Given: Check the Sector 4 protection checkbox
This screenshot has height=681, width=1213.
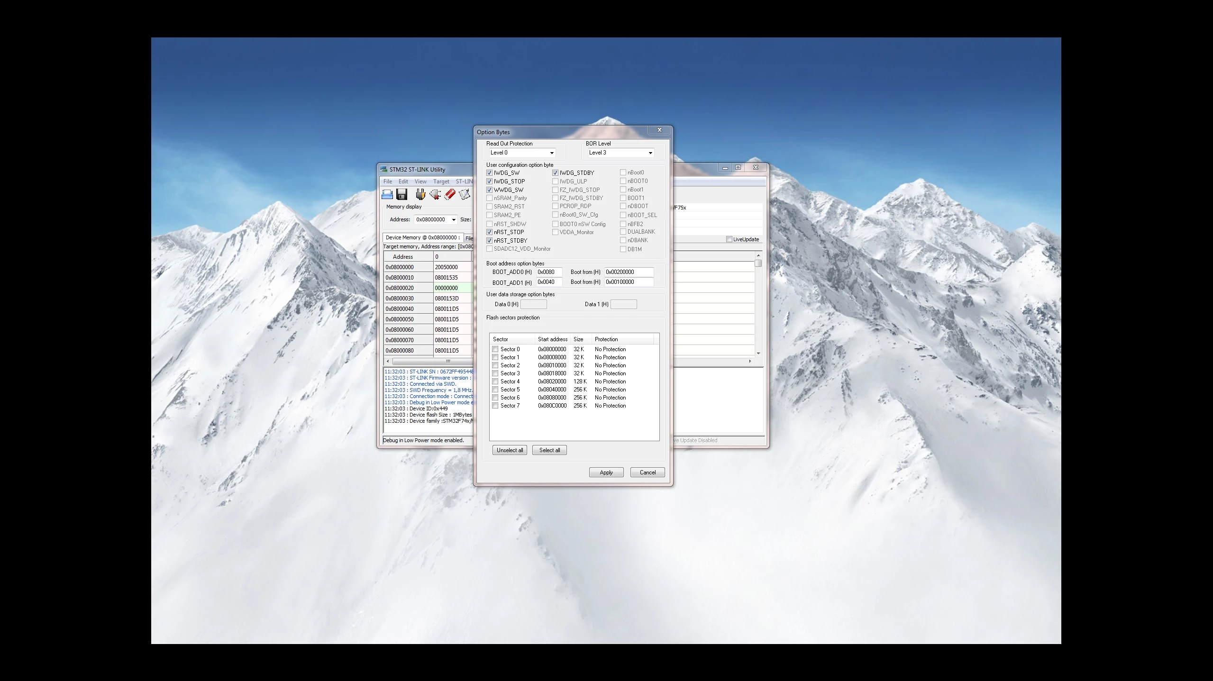Looking at the screenshot, I should (x=495, y=381).
